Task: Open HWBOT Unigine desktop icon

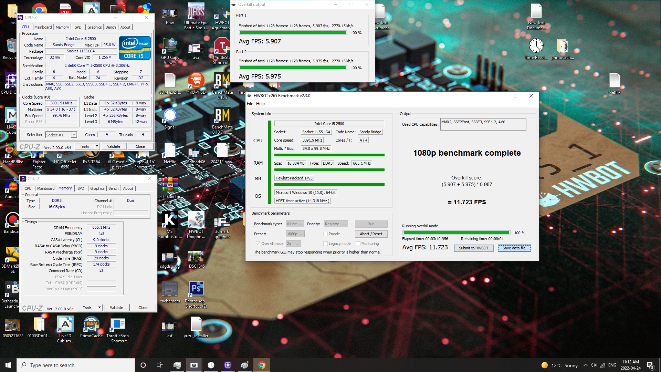Action: point(196,225)
